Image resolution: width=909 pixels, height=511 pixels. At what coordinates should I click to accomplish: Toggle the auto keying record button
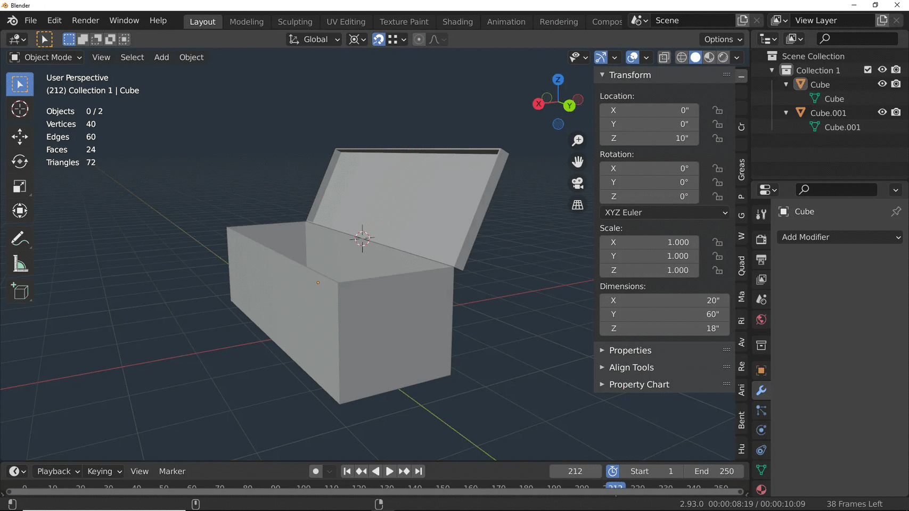[x=316, y=471]
